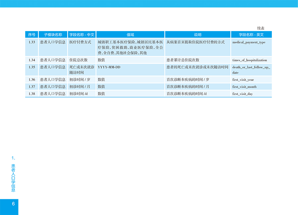Select medical_payment_type English field name
Screen dimensions: 298x215
(x=249, y=42)
